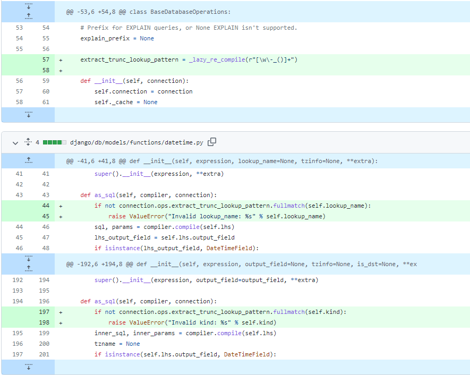Click the green diffstat squares for datetime.py

pos(54,142)
